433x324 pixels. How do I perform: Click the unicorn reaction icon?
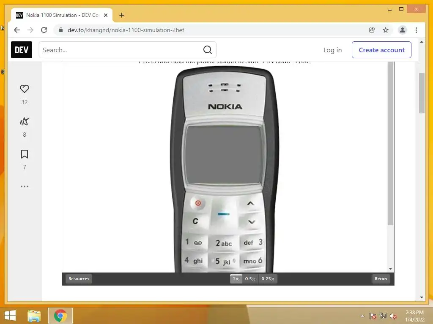[x=25, y=121]
